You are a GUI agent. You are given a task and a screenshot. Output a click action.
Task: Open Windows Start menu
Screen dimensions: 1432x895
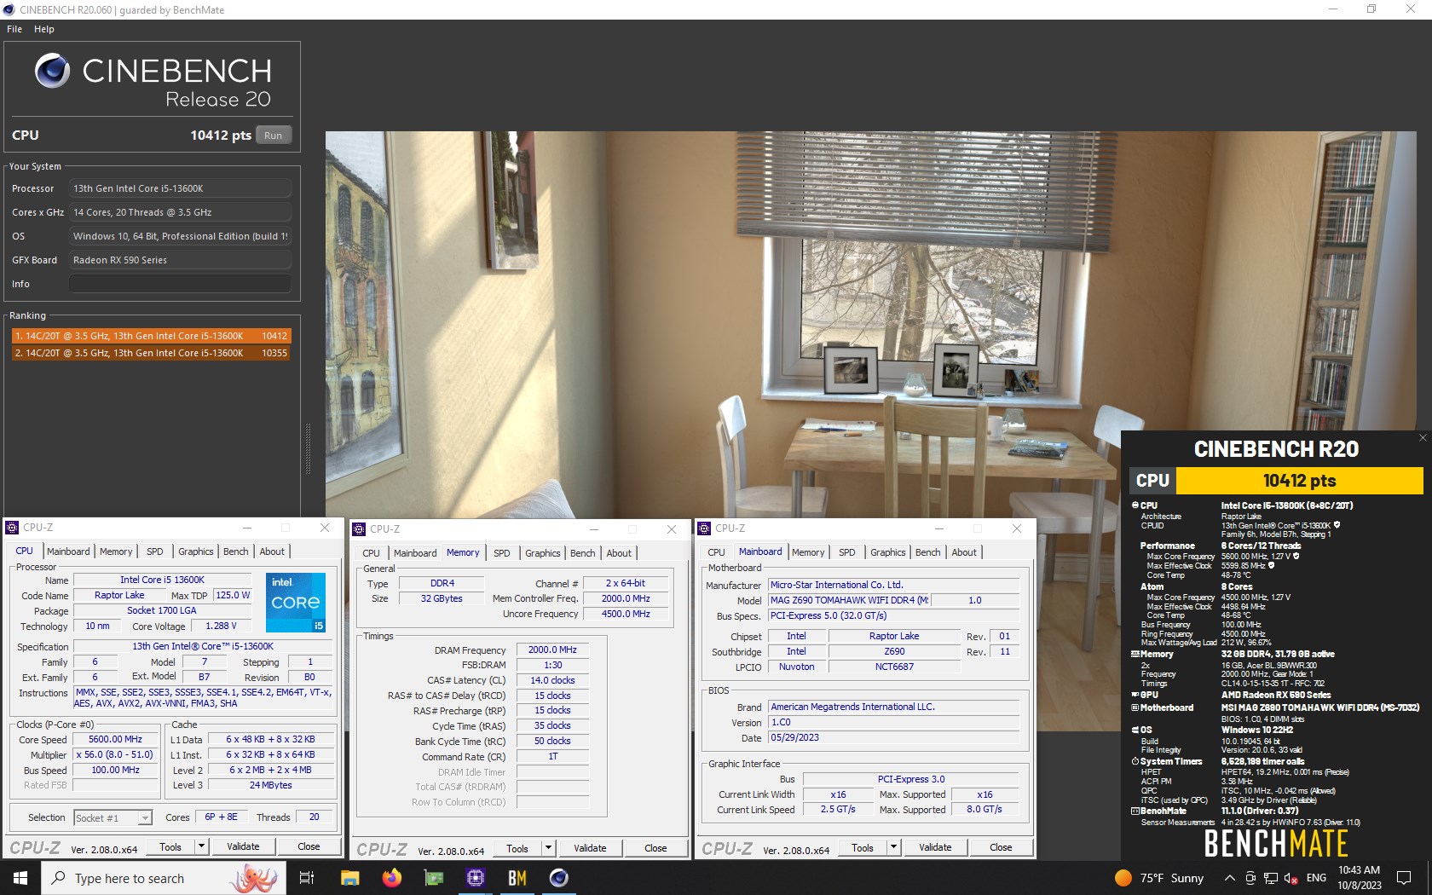point(20,878)
